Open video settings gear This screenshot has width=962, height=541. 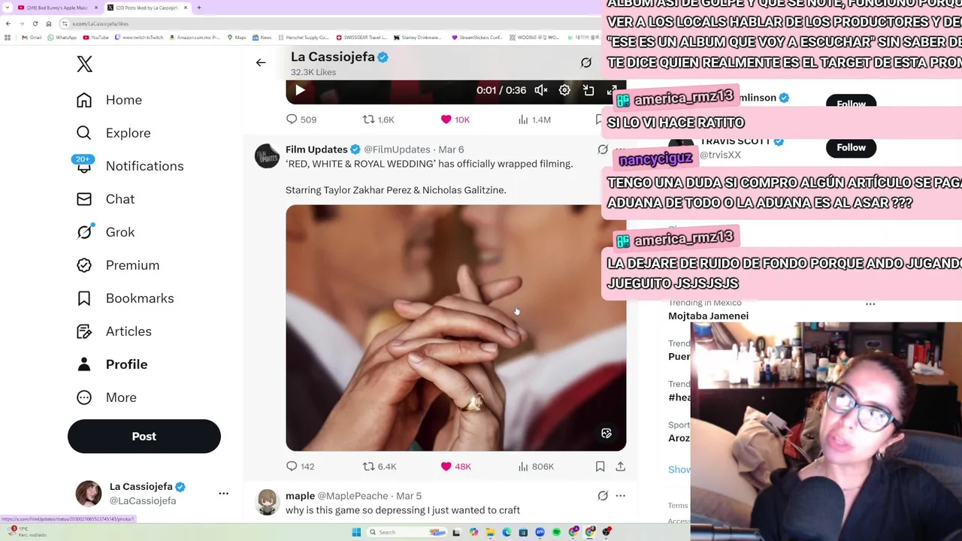click(564, 91)
